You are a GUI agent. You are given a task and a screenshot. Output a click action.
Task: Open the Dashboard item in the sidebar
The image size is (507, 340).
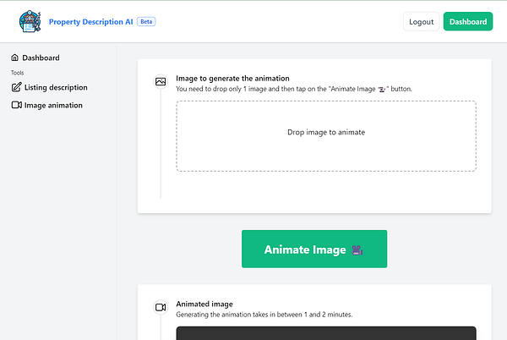click(x=41, y=58)
